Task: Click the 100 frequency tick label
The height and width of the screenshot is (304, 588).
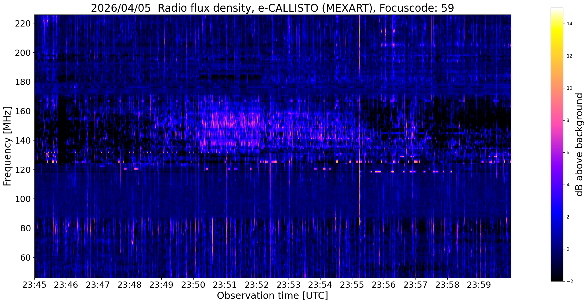Action: point(23,199)
